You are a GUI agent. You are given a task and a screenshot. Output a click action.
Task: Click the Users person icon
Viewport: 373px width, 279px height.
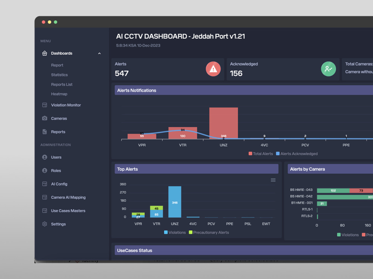(x=44, y=157)
